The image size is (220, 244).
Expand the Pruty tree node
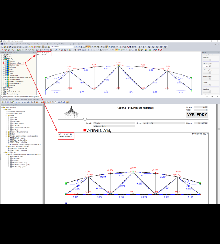[x=4, y=69]
